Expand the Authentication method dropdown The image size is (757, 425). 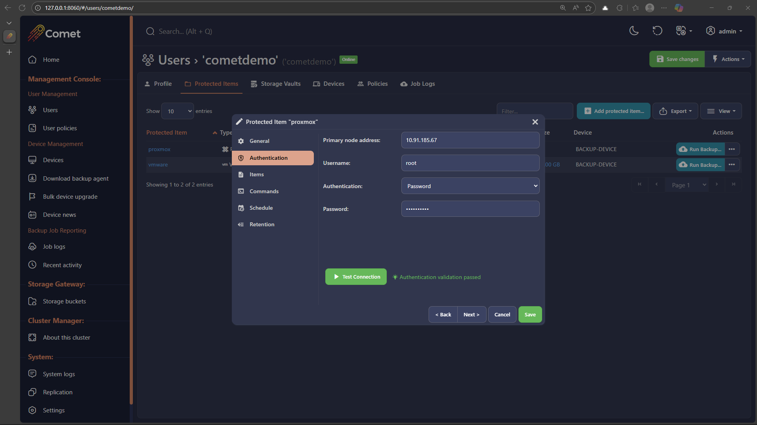(470, 186)
